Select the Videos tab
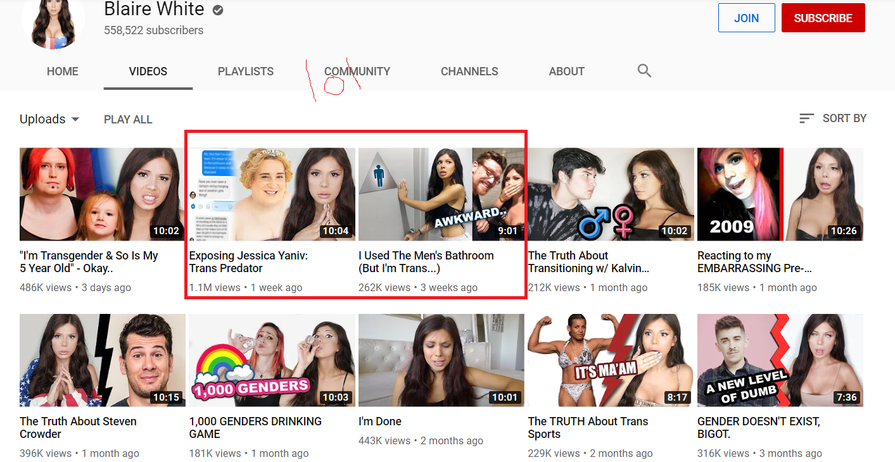Screen dimensions: 895x462 coord(148,72)
